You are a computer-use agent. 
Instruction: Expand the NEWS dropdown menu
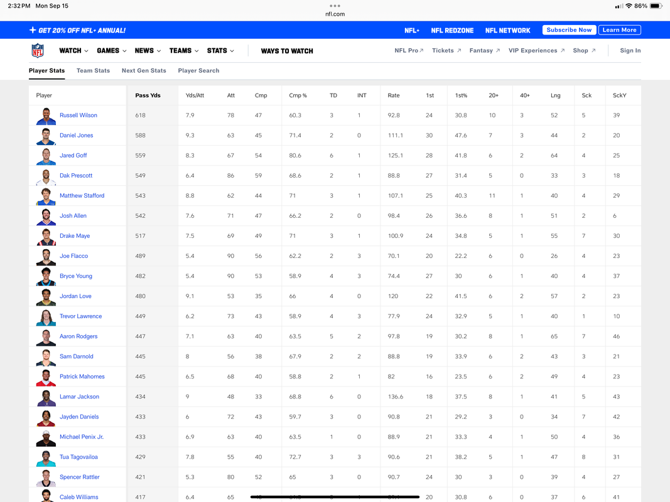pos(148,50)
